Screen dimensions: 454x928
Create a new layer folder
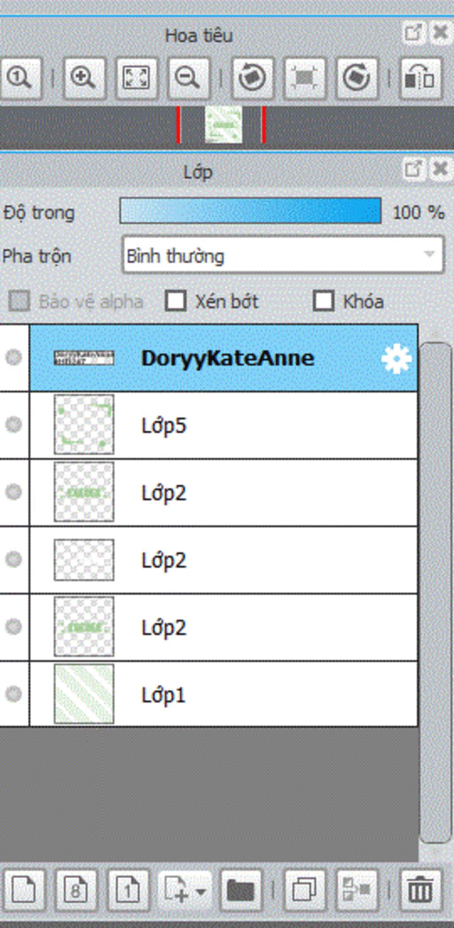pyautogui.click(x=241, y=890)
